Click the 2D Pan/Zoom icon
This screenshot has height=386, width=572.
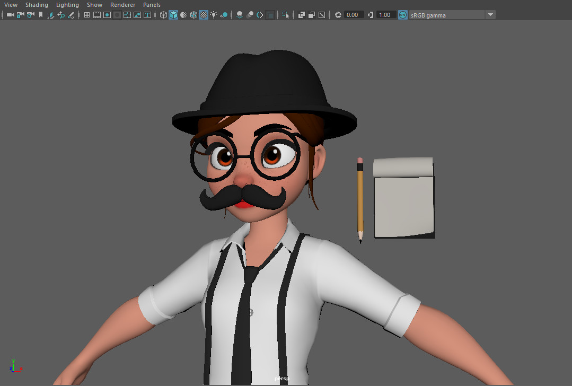coord(61,15)
